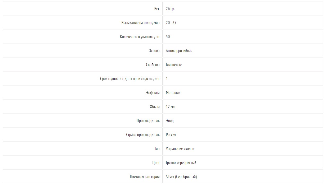The width and height of the screenshot is (331, 188).
Task: Select the 'Металлик' effects value
Action: 173,93
